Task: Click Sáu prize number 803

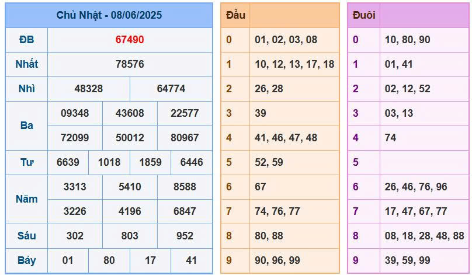Action: (x=130, y=236)
